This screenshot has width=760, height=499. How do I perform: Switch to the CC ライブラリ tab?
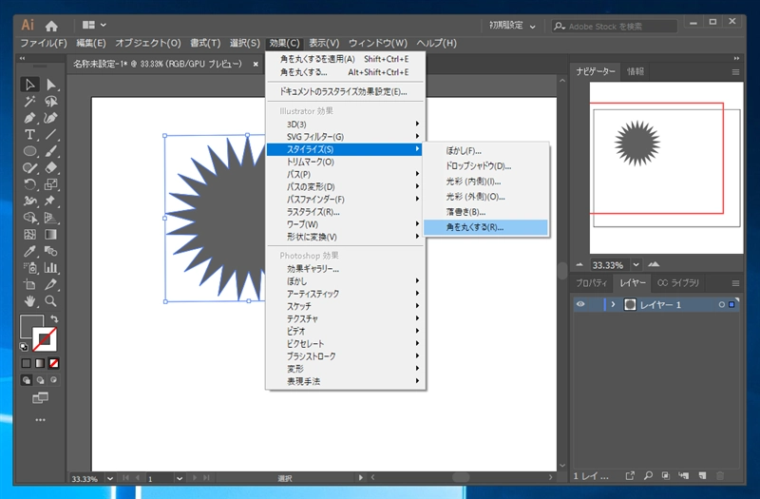tap(678, 282)
